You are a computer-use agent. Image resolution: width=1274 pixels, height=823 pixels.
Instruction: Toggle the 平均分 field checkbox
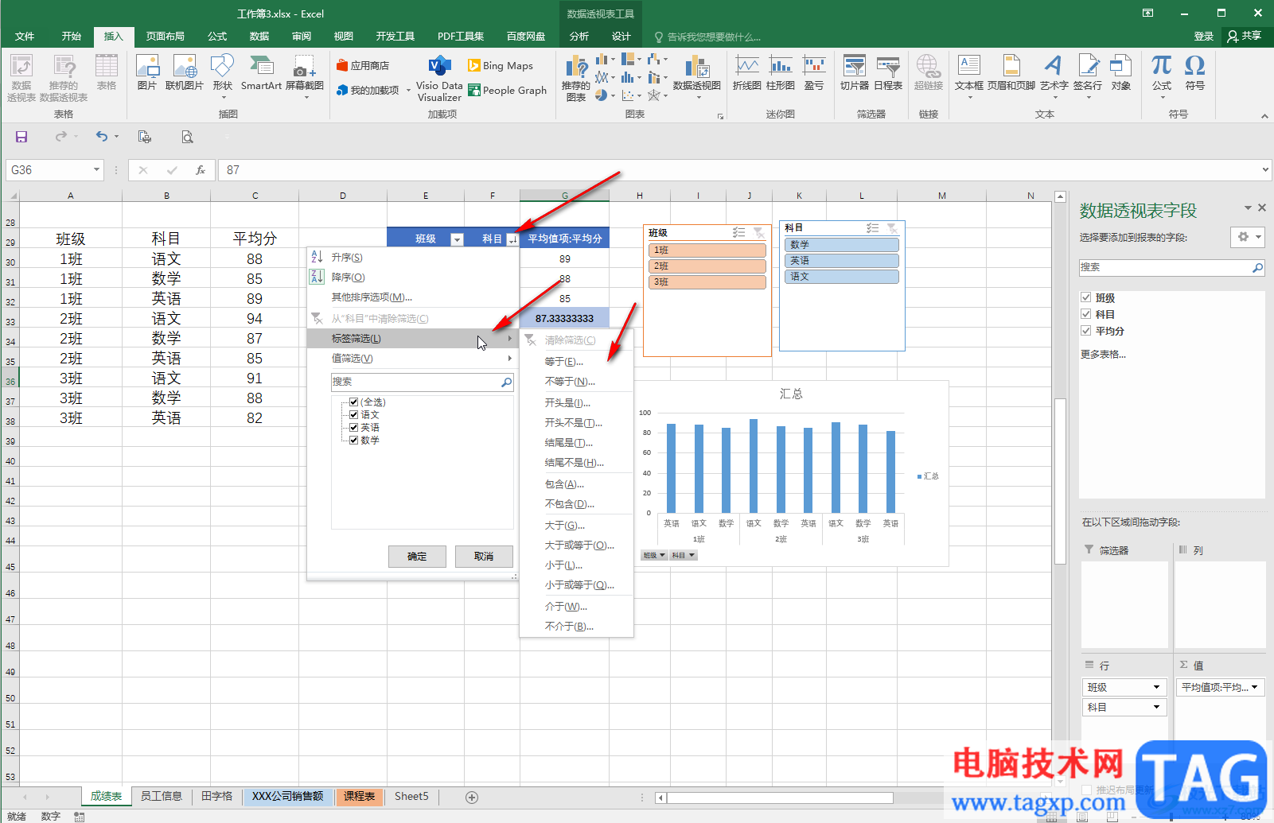[x=1086, y=331]
